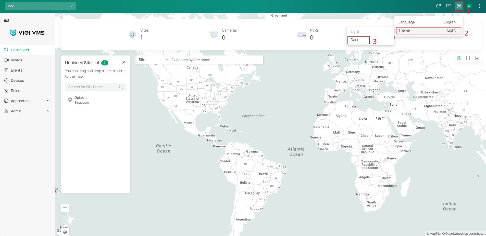The image size is (486, 236).
Task: Click the locate position icon
Action: click(x=65, y=232)
